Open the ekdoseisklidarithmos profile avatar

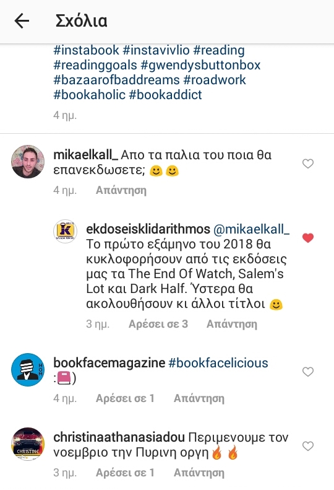65,231
